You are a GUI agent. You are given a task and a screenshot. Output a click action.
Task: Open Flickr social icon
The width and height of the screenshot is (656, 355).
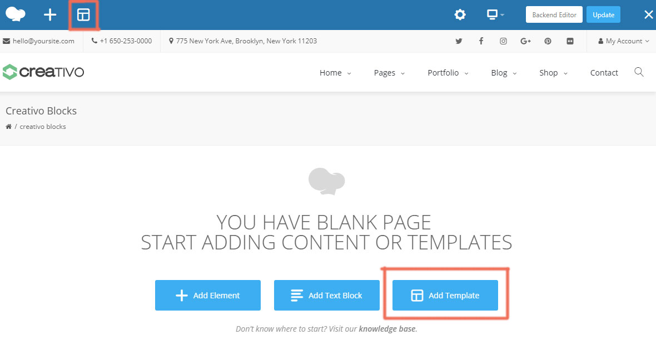point(570,41)
